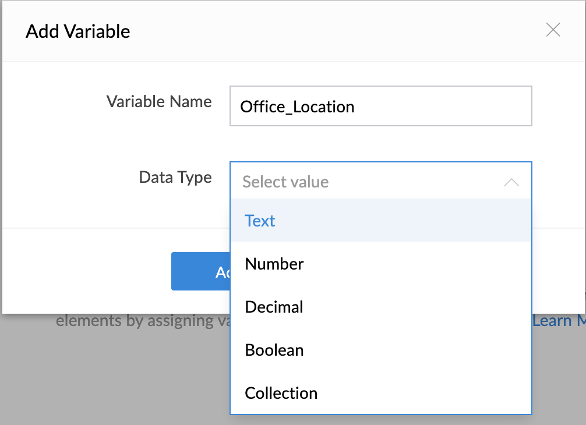Click empty area right of Variable Name field
Screen dimensions: 586x425
pos(557,106)
